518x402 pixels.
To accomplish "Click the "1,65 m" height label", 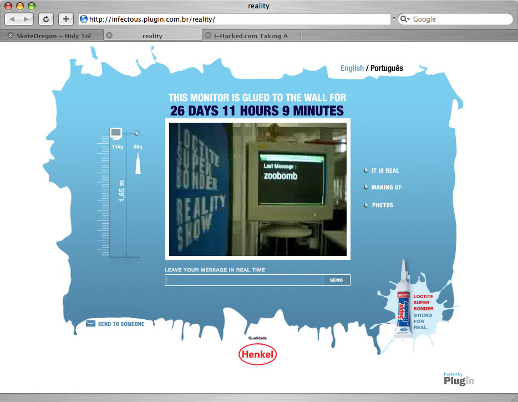I will tap(121, 191).
